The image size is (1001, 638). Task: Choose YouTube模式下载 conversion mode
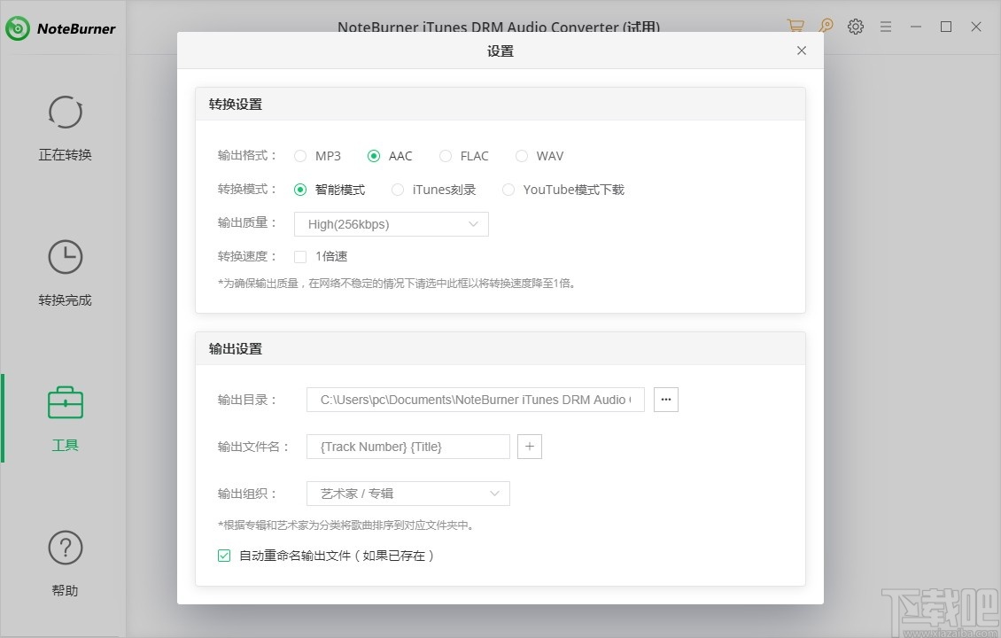[x=508, y=189]
